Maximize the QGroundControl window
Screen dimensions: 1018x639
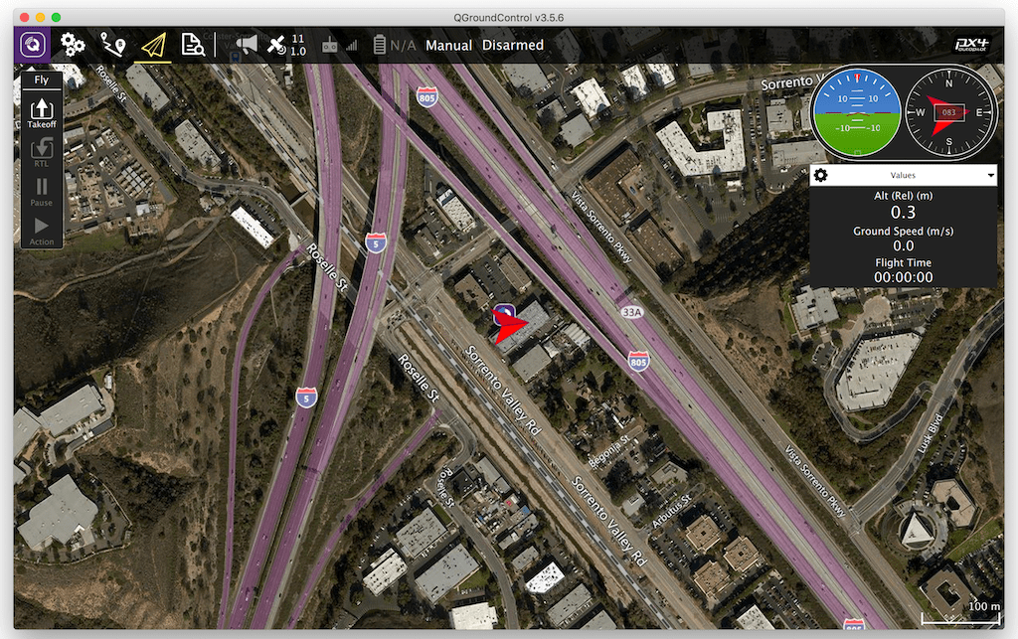coord(56,18)
